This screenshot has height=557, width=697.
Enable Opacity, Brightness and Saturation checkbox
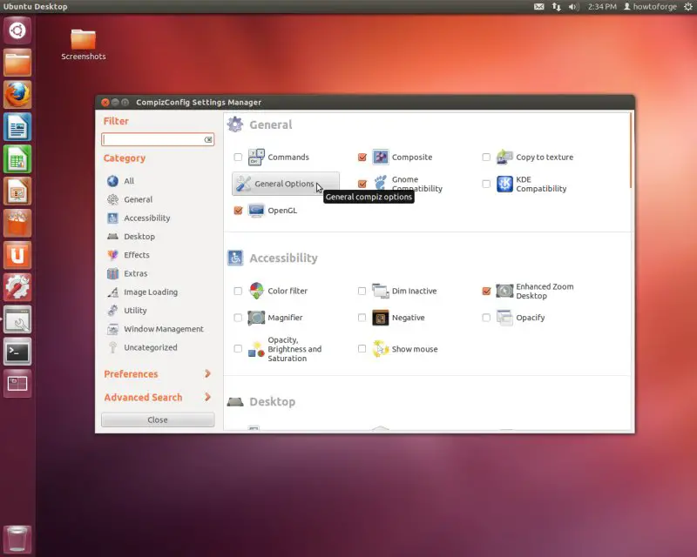(238, 349)
